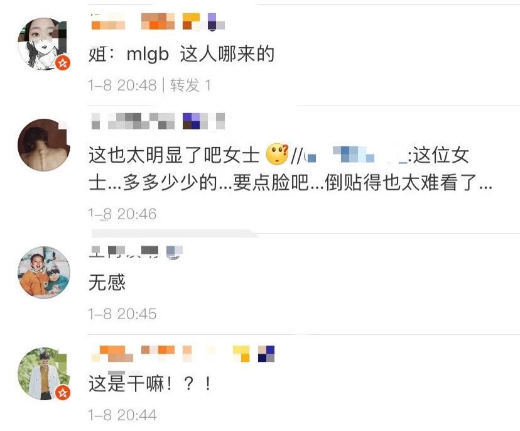Click the membership badge beside second username
Screen dimensions: 520x431
tap(196, 121)
